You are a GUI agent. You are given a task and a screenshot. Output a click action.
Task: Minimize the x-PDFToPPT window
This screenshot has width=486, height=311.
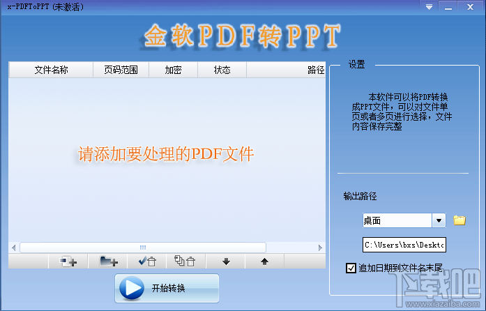[x=448, y=7]
